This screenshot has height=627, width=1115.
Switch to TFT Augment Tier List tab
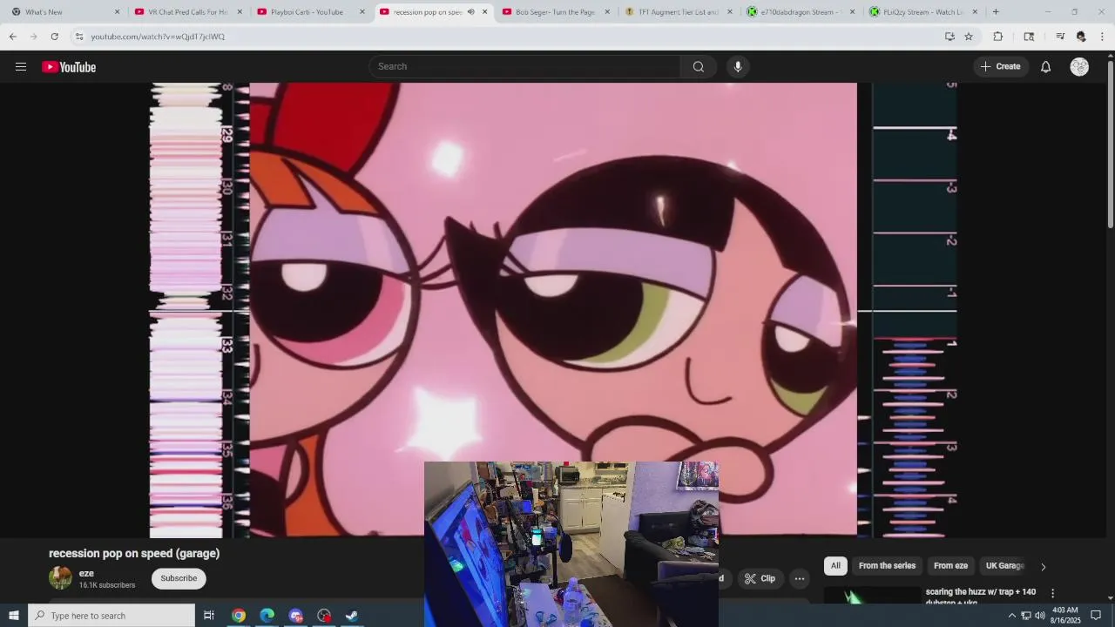click(x=678, y=12)
